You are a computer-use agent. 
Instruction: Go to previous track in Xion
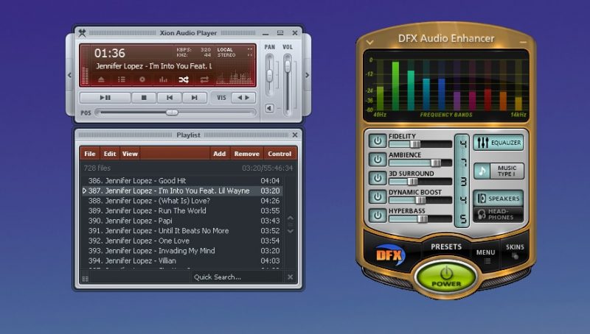pyautogui.click(x=170, y=98)
